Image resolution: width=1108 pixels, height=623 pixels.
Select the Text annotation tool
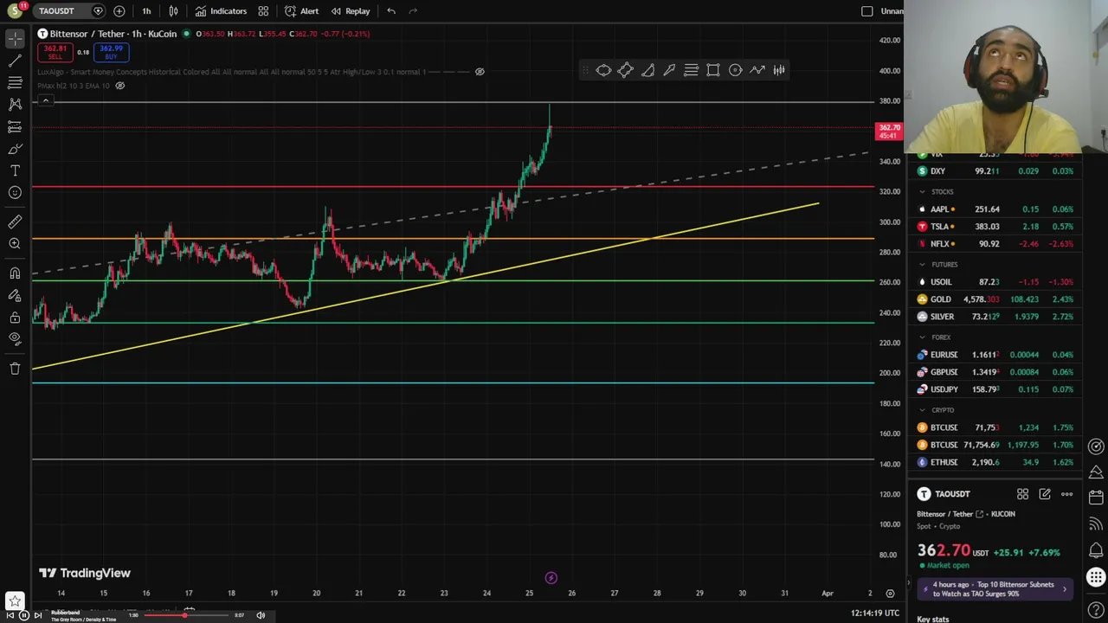[15, 170]
